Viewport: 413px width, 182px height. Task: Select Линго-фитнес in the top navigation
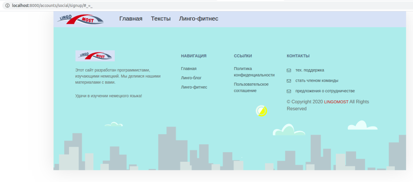pyautogui.click(x=198, y=19)
